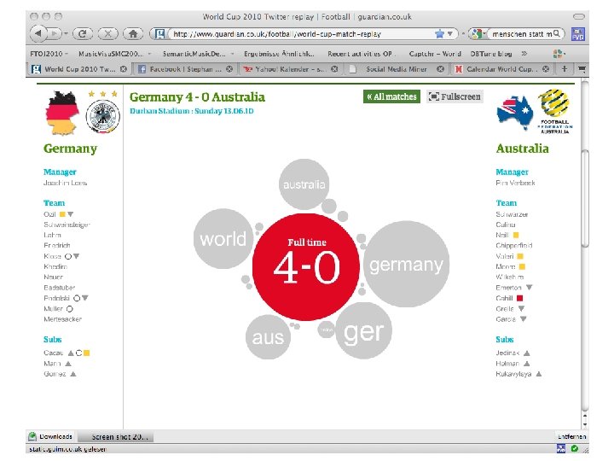Viewport: 614px width, 461px height.
Task: Click the blue status bar icon
Action: [x=561, y=448]
